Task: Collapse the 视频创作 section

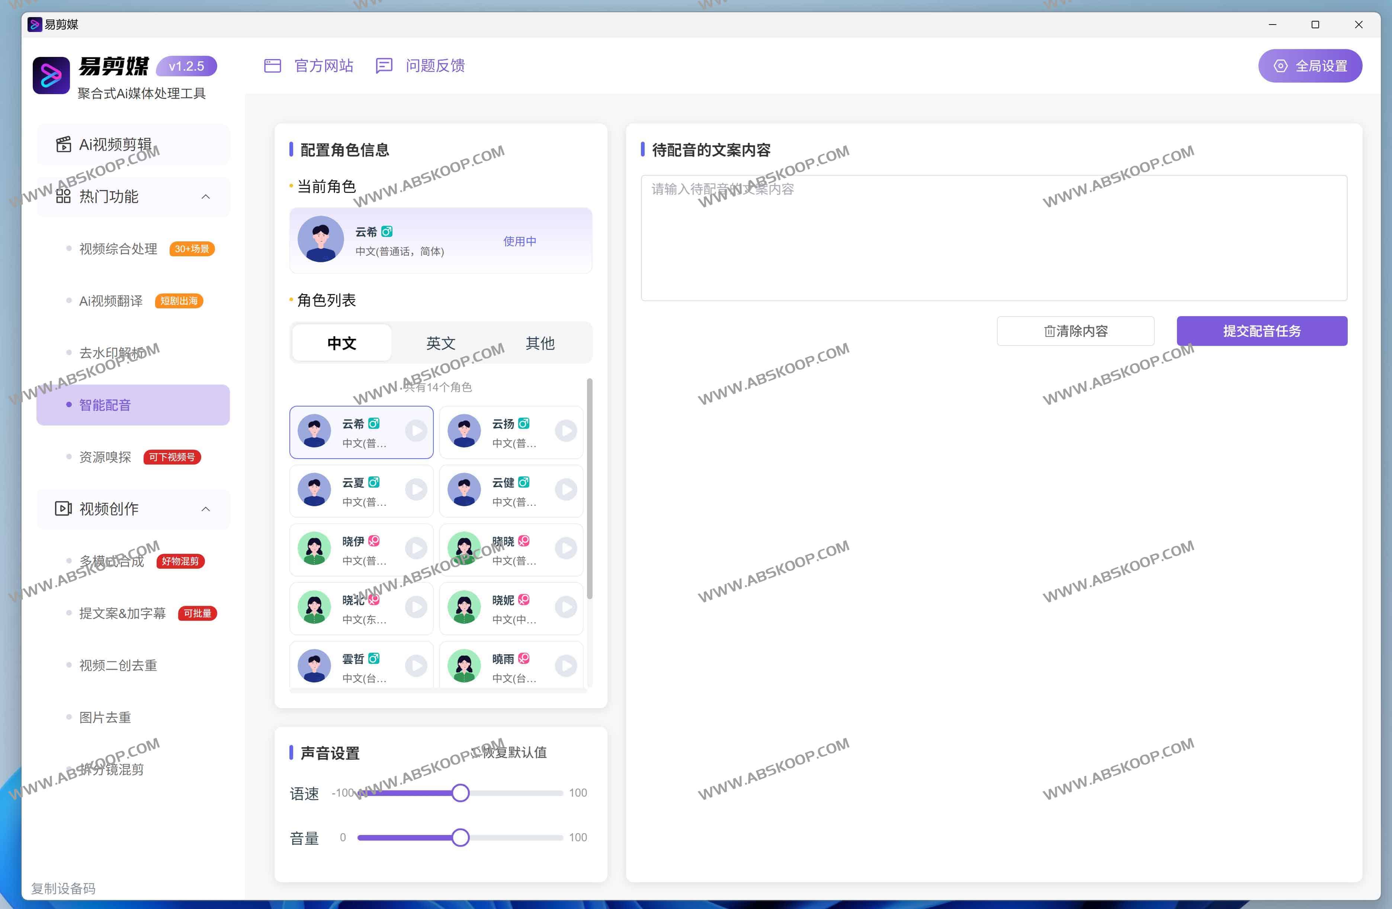Action: [205, 509]
